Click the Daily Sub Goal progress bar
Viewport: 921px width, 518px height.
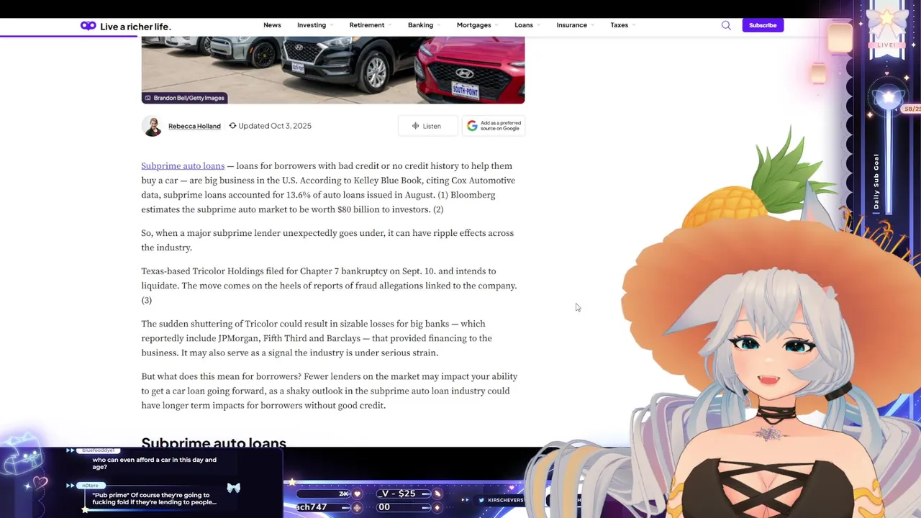coord(889,162)
